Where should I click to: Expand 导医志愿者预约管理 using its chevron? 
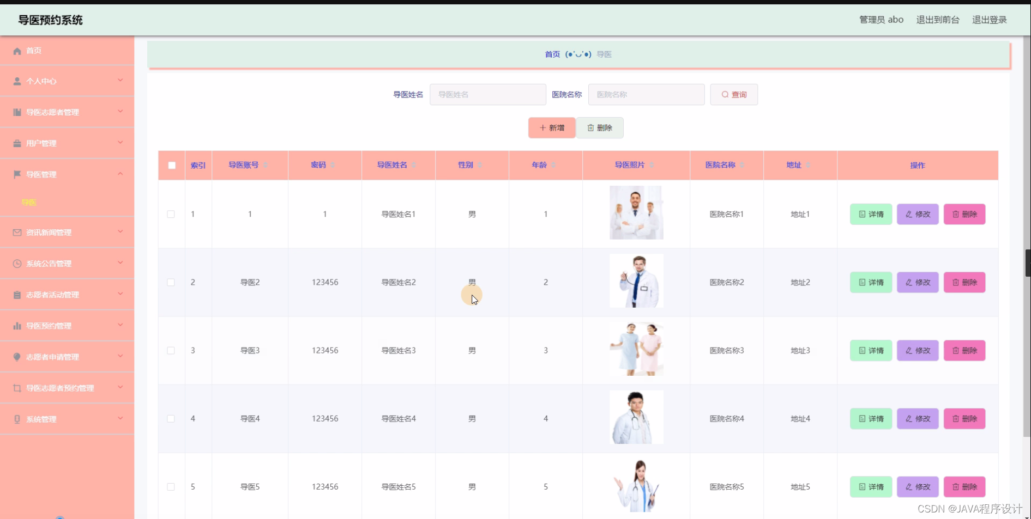pyautogui.click(x=120, y=387)
